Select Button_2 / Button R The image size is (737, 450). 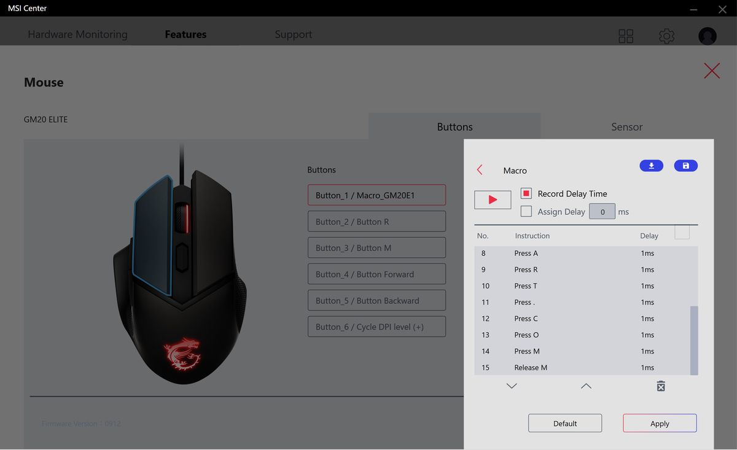click(376, 222)
